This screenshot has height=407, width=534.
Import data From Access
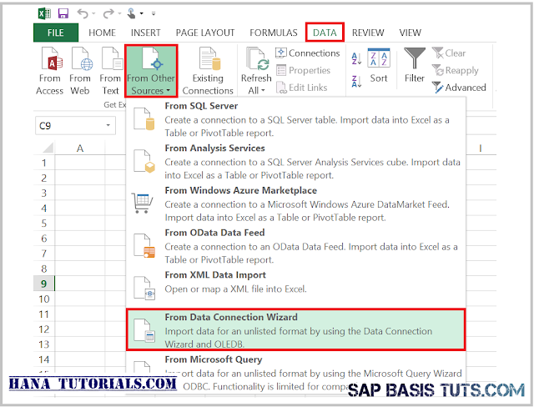click(50, 71)
